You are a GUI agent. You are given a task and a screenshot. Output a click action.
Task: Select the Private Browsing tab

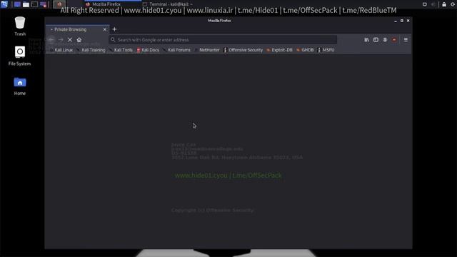coord(78,29)
